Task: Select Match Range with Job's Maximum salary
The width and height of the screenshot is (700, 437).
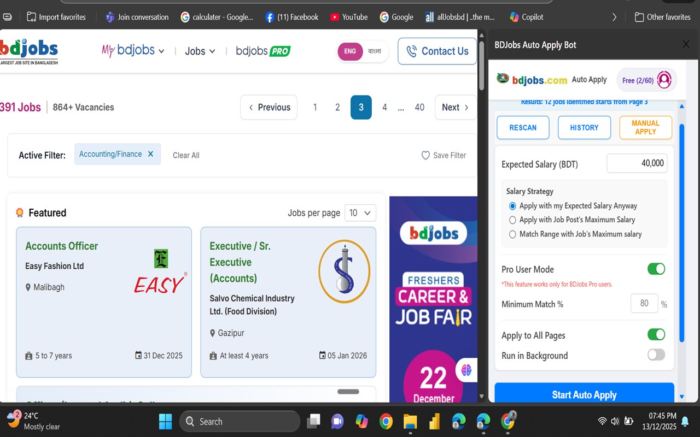Action: click(512, 234)
